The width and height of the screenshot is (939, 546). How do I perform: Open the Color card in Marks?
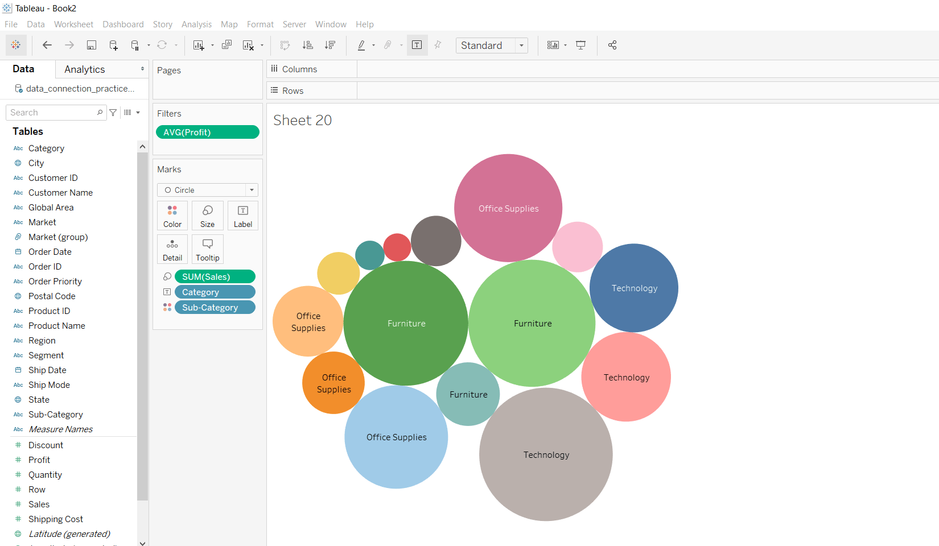tap(172, 216)
